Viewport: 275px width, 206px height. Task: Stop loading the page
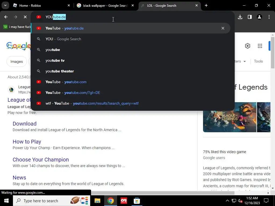pyautogui.click(x=25, y=17)
